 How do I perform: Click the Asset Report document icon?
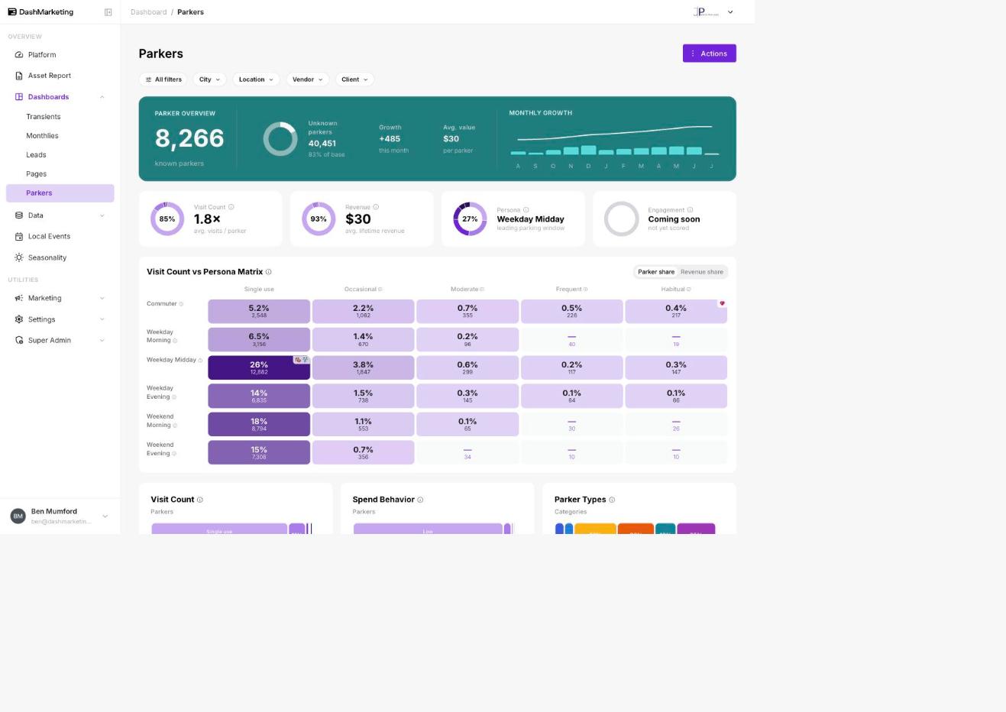point(19,76)
